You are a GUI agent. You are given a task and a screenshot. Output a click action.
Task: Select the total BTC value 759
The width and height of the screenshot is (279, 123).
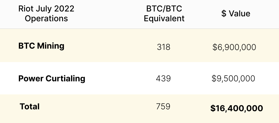pos(163,106)
